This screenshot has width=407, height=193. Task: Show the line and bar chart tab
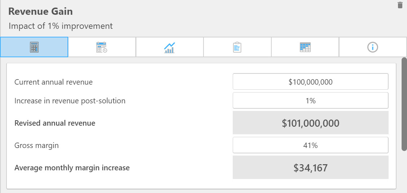tap(169, 47)
